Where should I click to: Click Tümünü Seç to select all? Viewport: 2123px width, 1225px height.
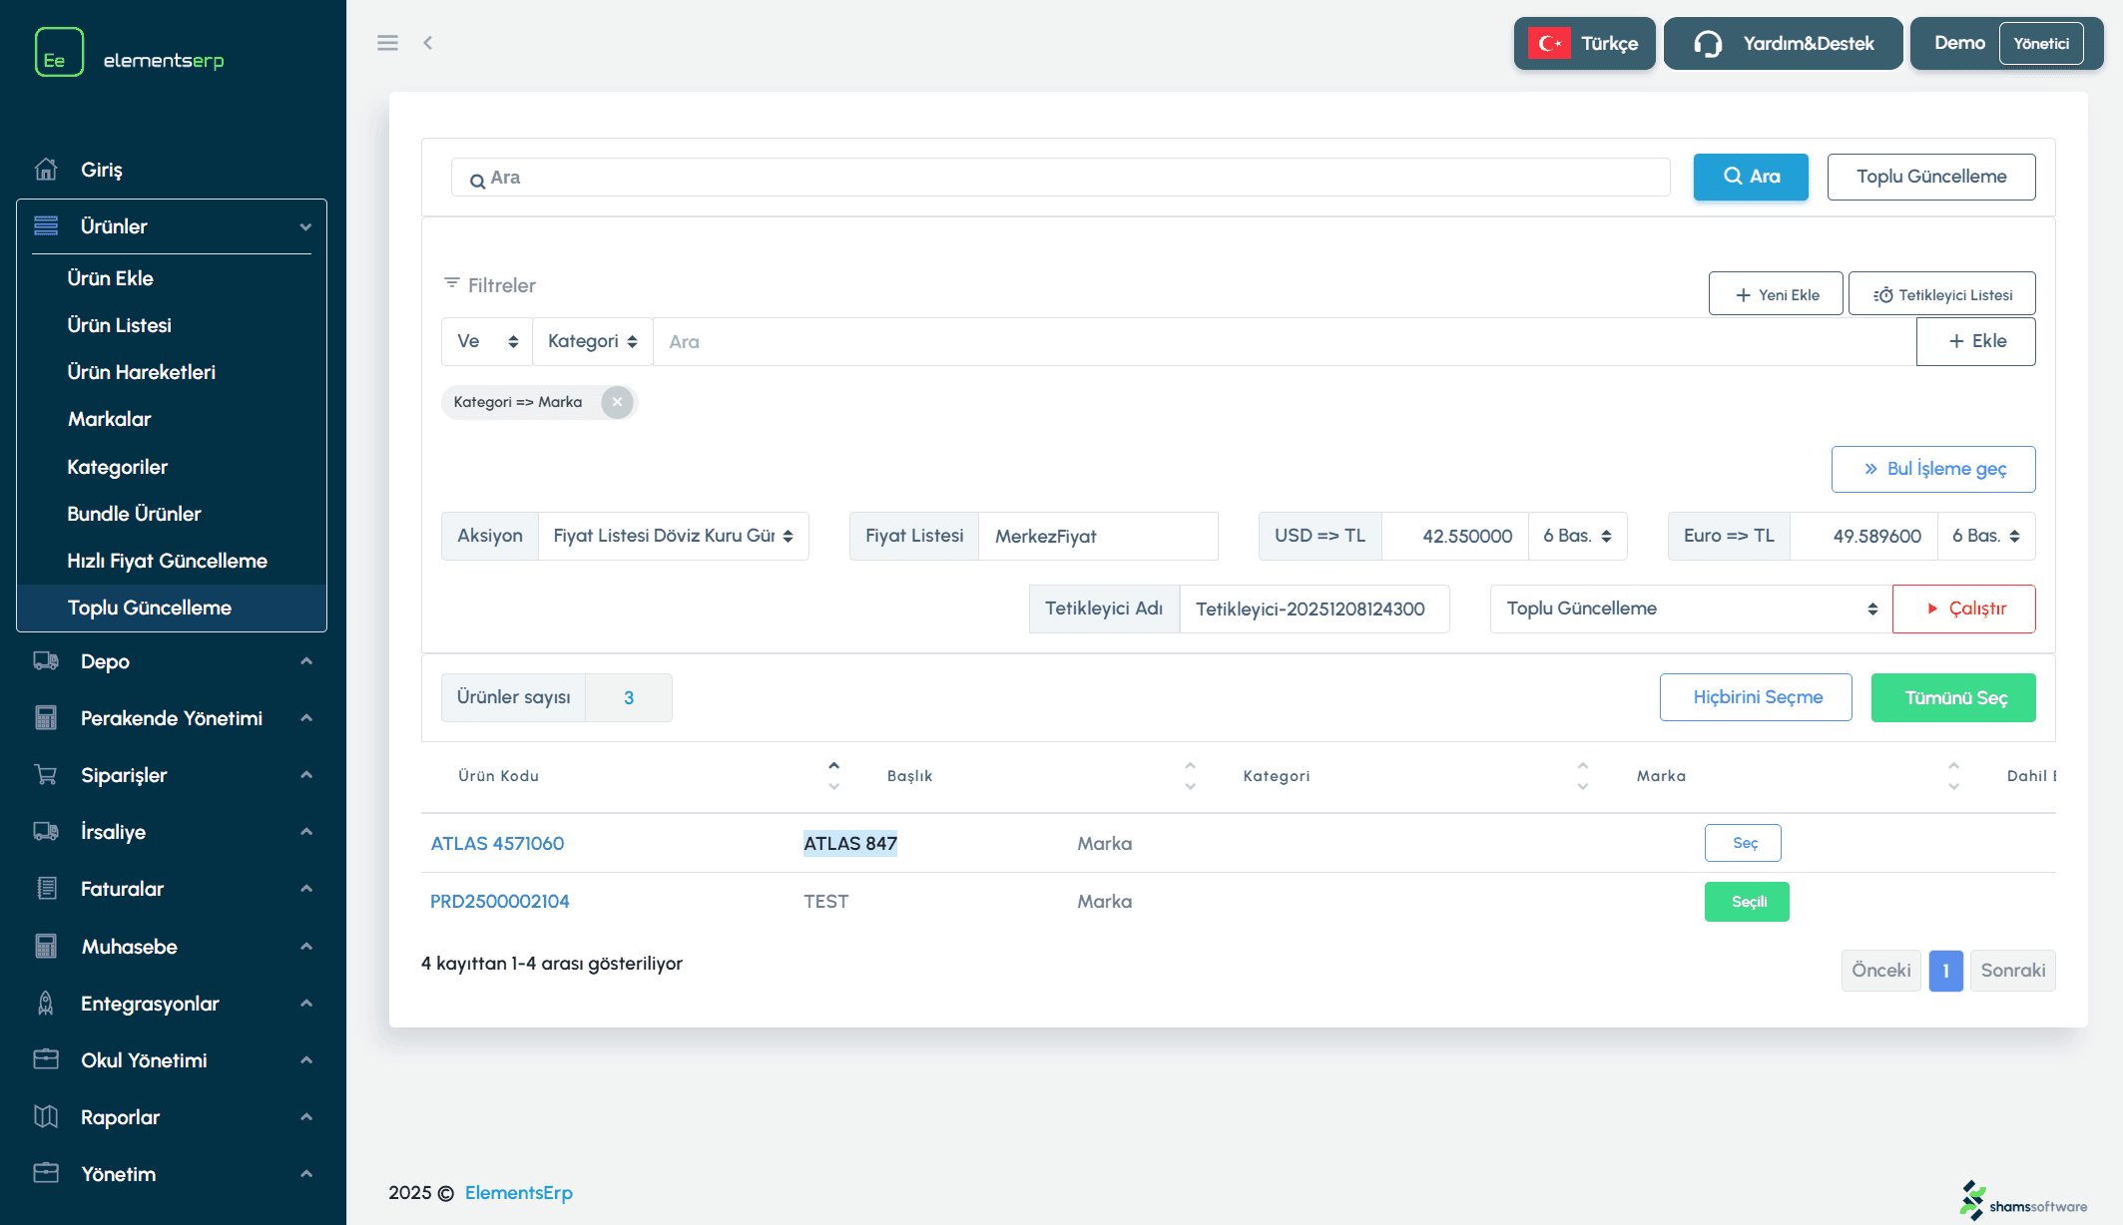tap(1953, 697)
